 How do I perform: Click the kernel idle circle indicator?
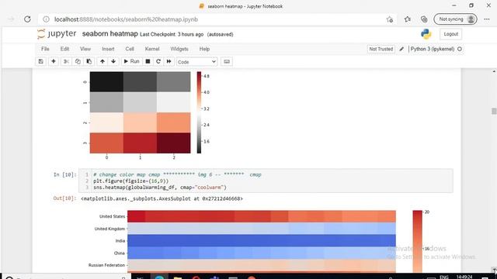(460, 49)
